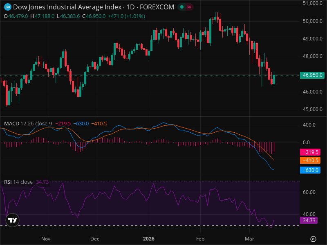Click the 2026 year label on time axis
The width and height of the screenshot is (327, 245).
[149, 239]
